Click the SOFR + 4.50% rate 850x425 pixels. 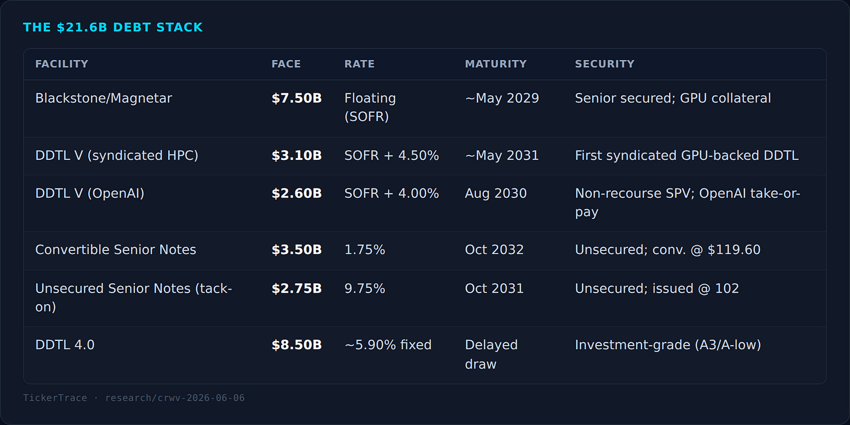(392, 155)
